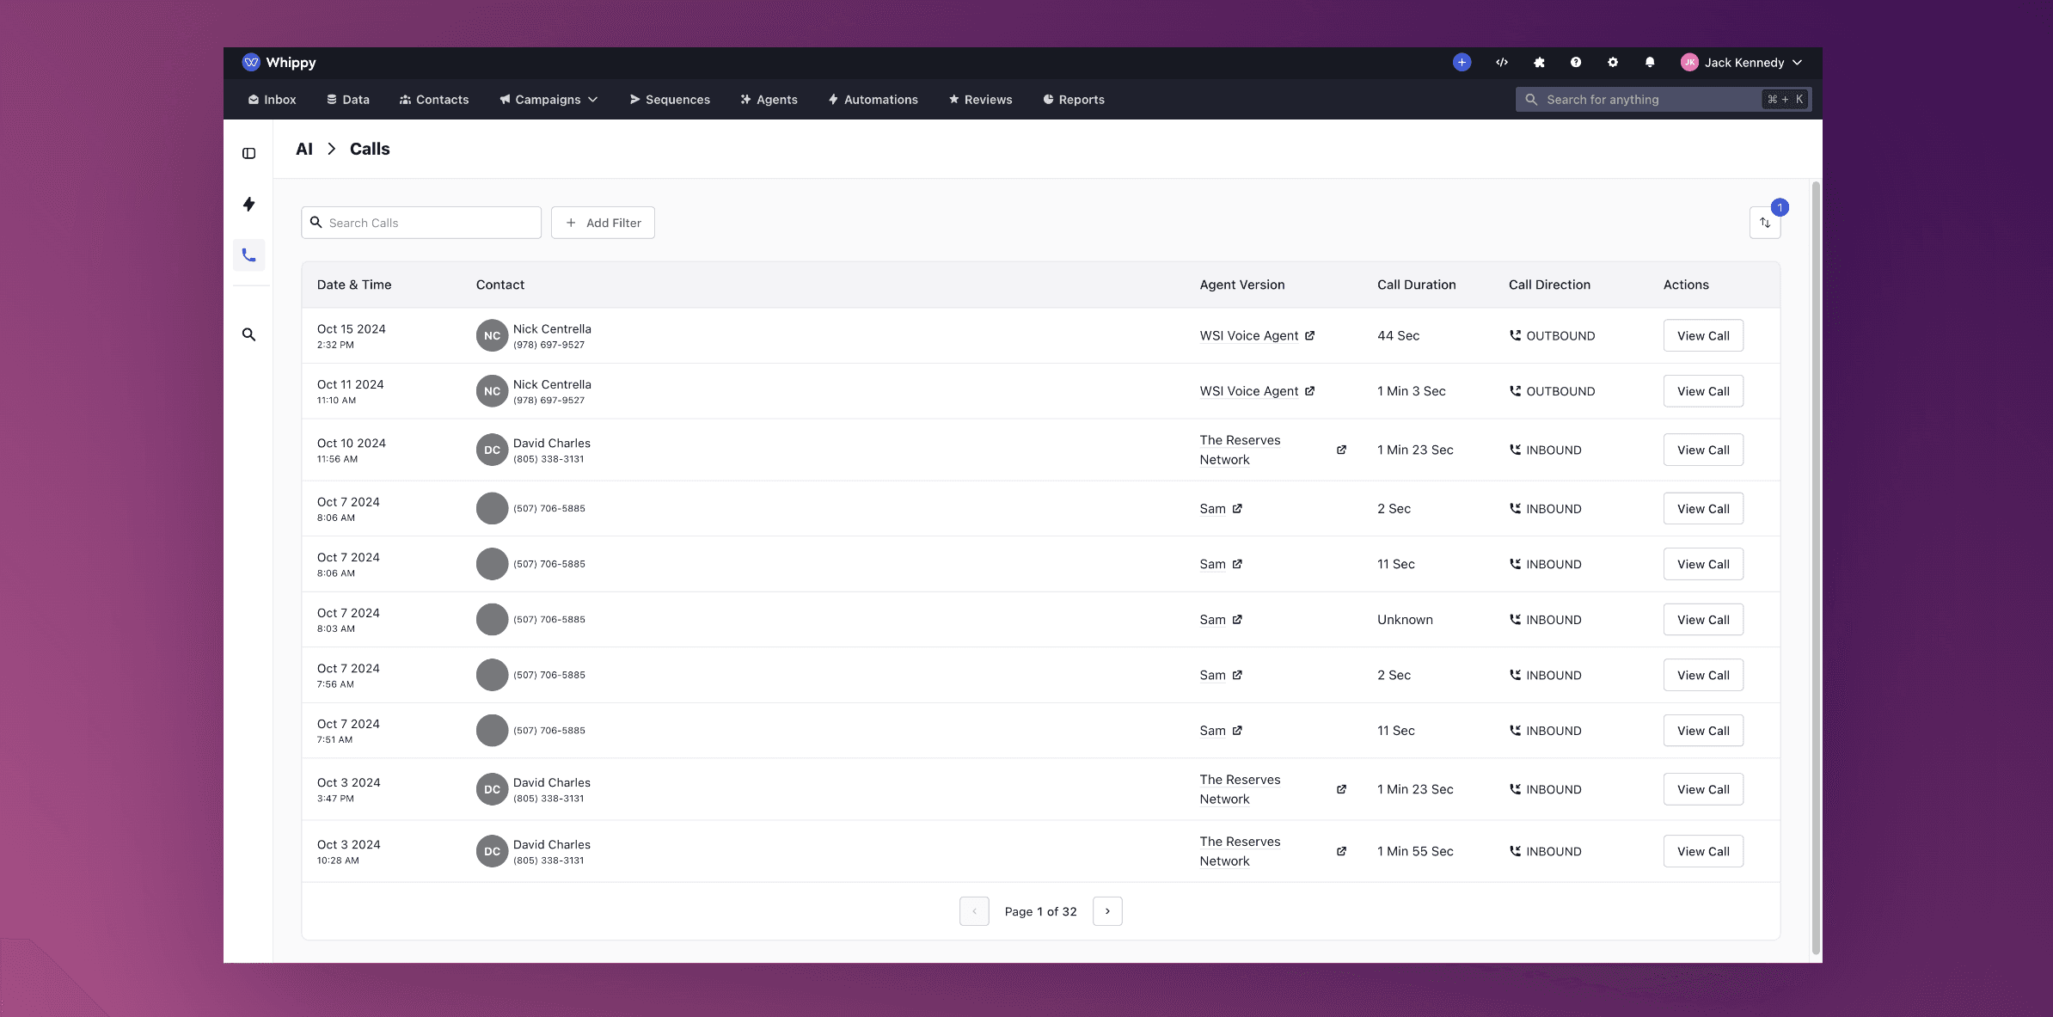The width and height of the screenshot is (2053, 1017).
Task: Open the lightning bolt AI sidebar icon
Action: [248, 204]
